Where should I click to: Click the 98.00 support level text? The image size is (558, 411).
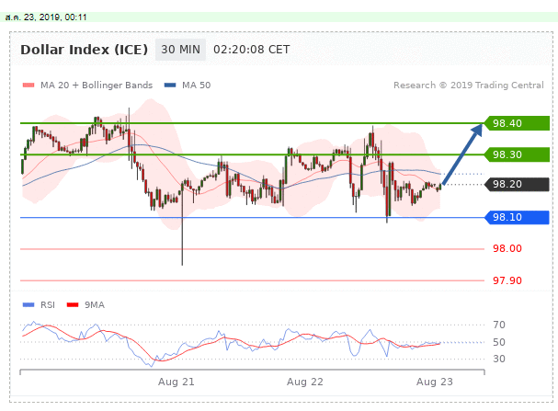[507, 248]
